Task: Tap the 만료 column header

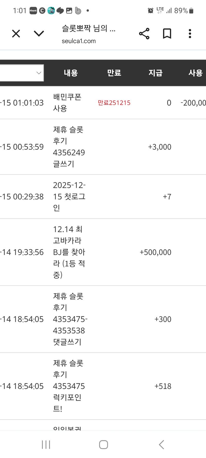Action: [114, 73]
